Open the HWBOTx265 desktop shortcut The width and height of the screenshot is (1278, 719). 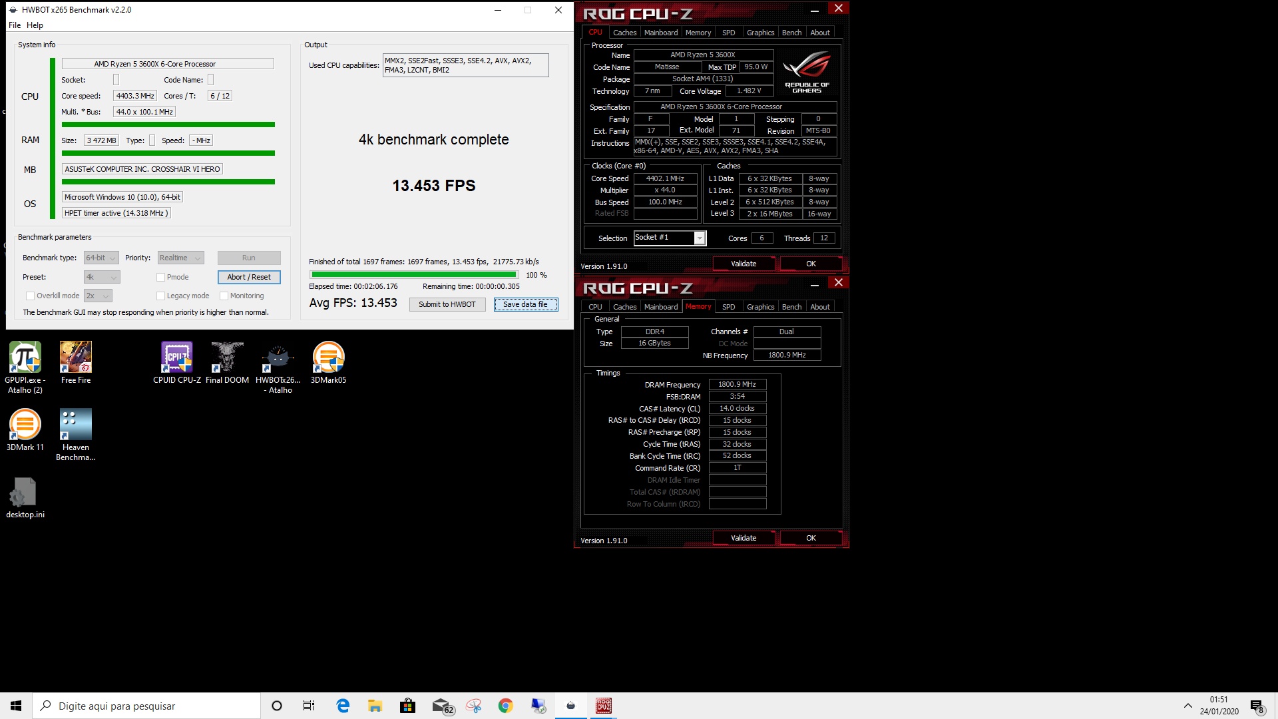[278, 367]
